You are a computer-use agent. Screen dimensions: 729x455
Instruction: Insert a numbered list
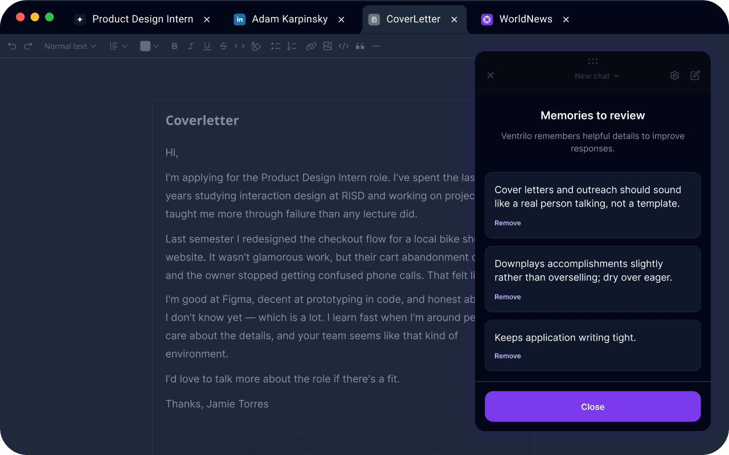click(292, 46)
